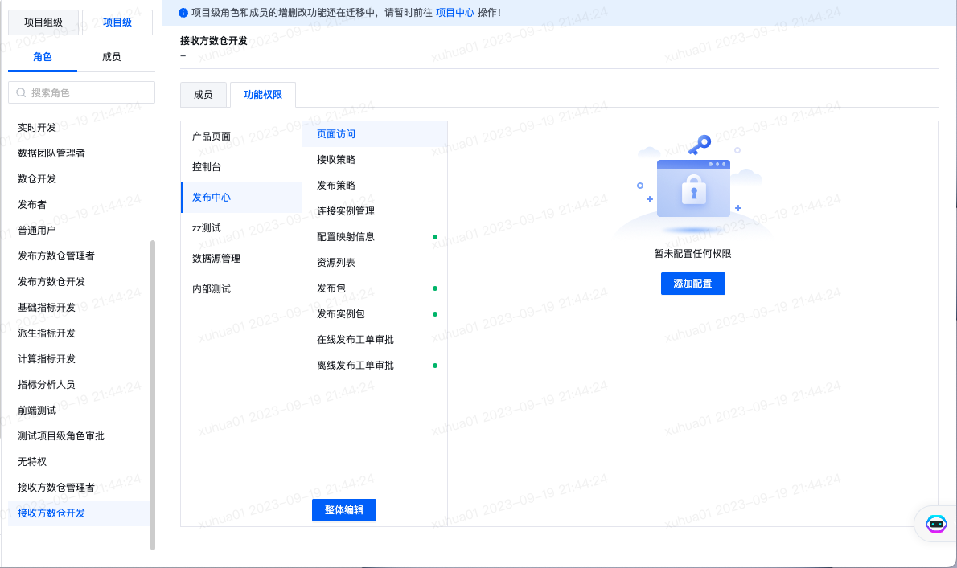Select role 接收方数仓开发 in sidebar

pyautogui.click(x=79, y=513)
